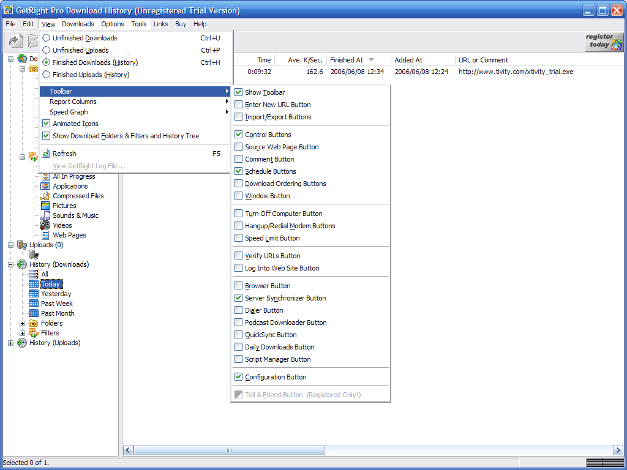Image resolution: width=627 pixels, height=470 pixels.
Task: Enable the Enter New URL Button checkbox
Action: pyautogui.click(x=239, y=105)
